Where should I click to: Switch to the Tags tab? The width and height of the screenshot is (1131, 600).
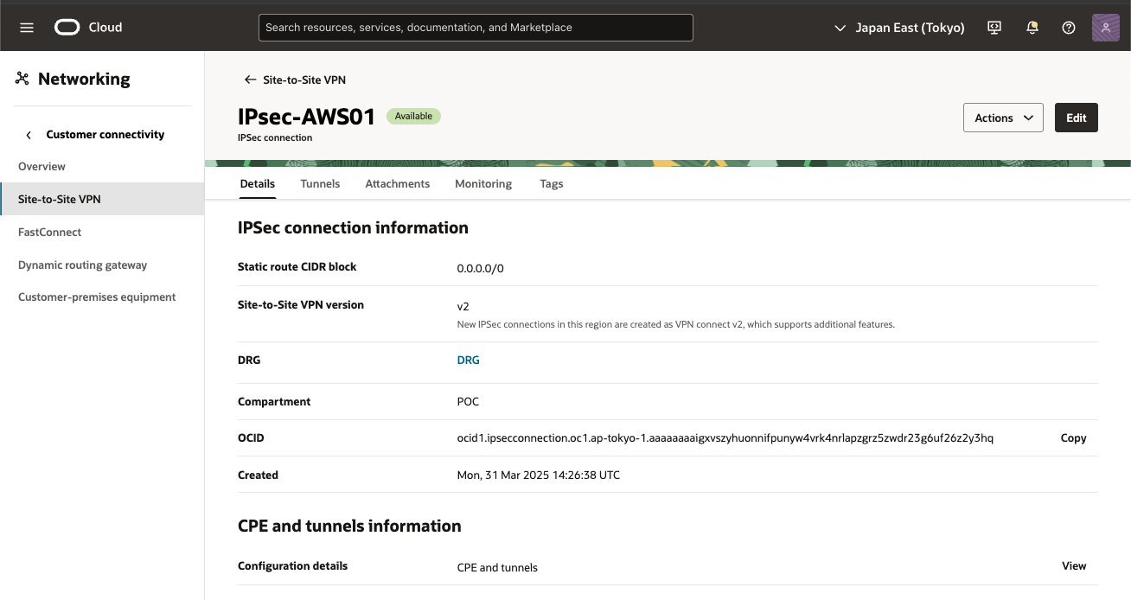[552, 183]
